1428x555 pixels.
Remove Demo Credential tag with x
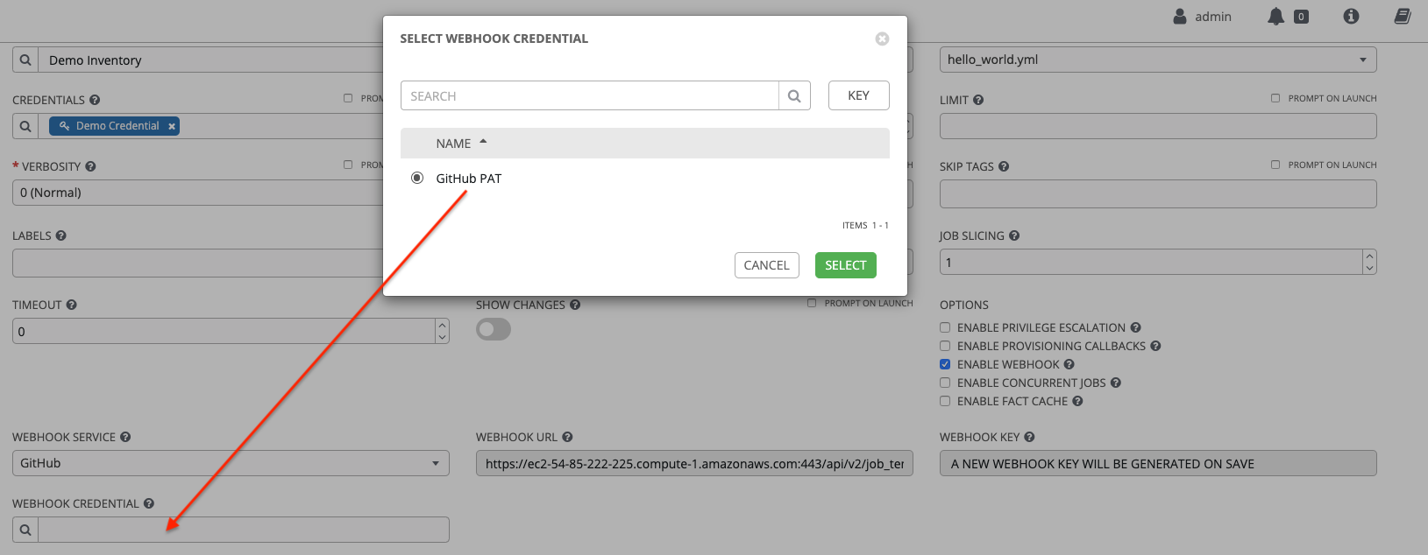(172, 126)
